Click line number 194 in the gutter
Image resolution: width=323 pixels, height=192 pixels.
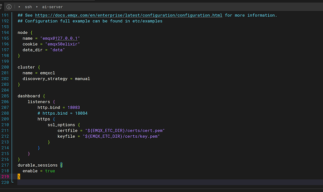[5, 32]
